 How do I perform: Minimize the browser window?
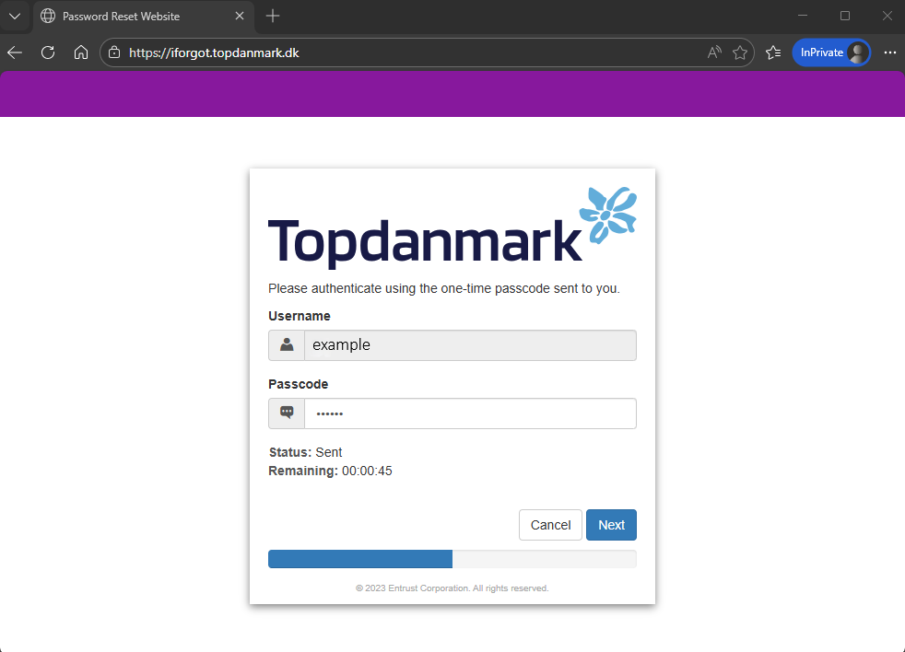pyautogui.click(x=803, y=17)
